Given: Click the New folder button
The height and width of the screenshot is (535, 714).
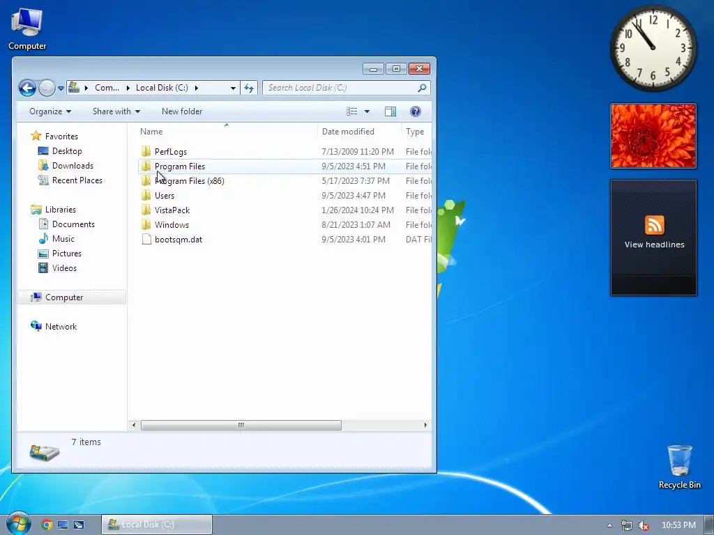Looking at the screenshot, I should 182,111.
